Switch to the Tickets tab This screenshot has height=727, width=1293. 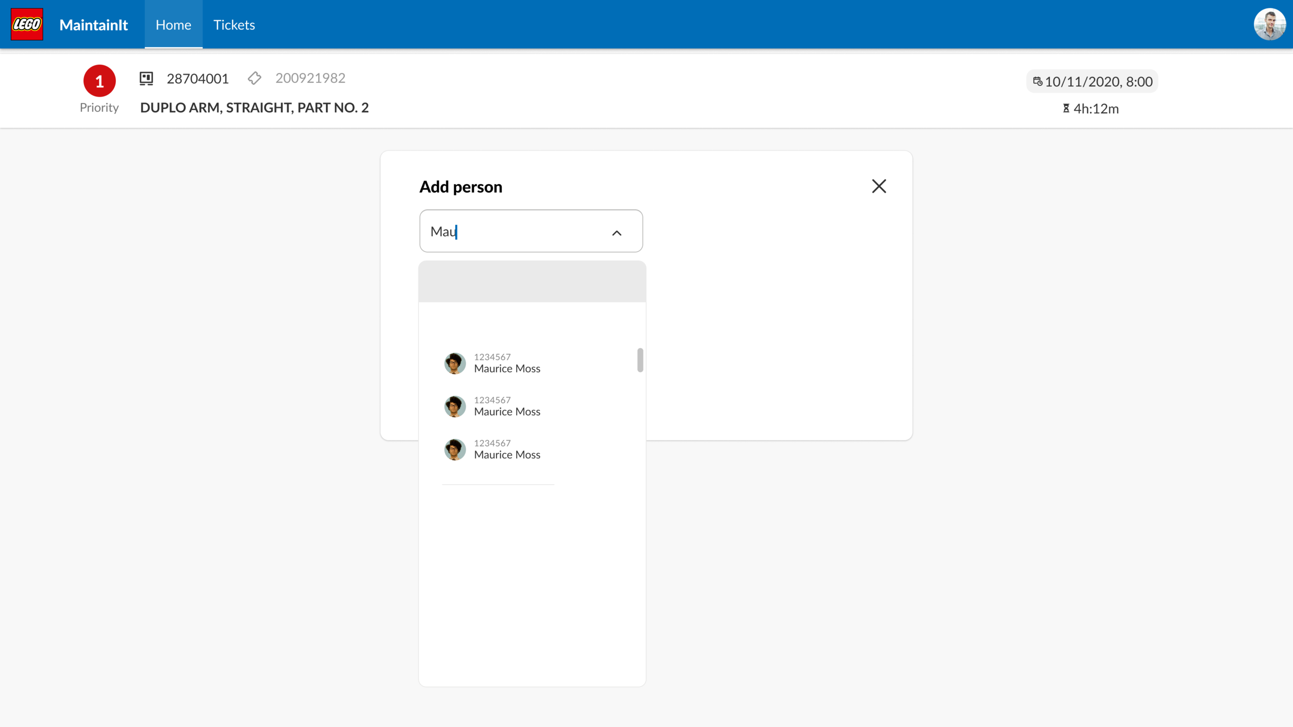[234, 24]
